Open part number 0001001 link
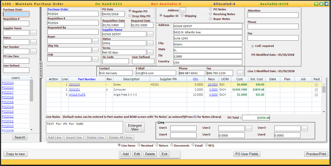 click(x=75, y=90)
